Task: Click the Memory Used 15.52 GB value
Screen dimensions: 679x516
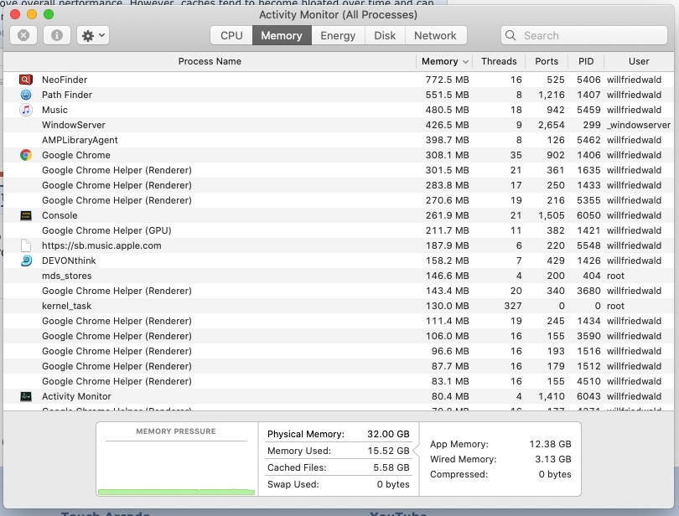Action: coord(388,451)
